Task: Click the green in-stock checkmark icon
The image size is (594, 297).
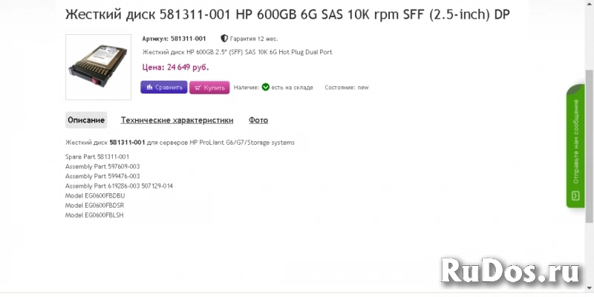Action: click(x=266, y=87)
